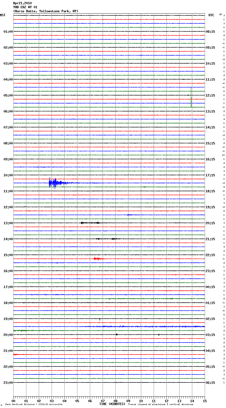Select the 09:00 MST time label

(8, 159)
